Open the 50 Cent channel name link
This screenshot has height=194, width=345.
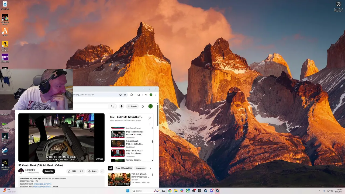[29, 170]
